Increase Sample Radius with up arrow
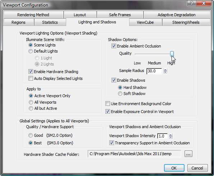The height and width of the screenshot is (176, 214). click(x=165, y=69)
